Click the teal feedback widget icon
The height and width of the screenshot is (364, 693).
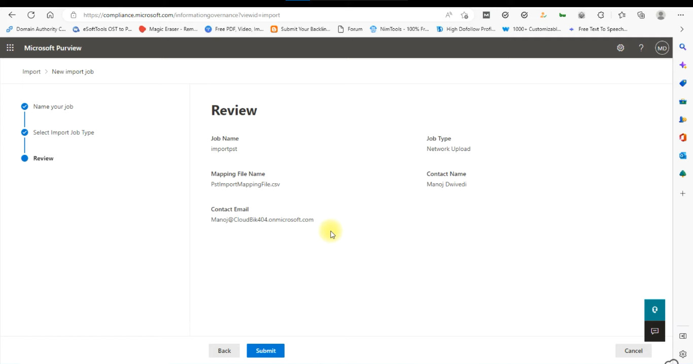point(654,310)
